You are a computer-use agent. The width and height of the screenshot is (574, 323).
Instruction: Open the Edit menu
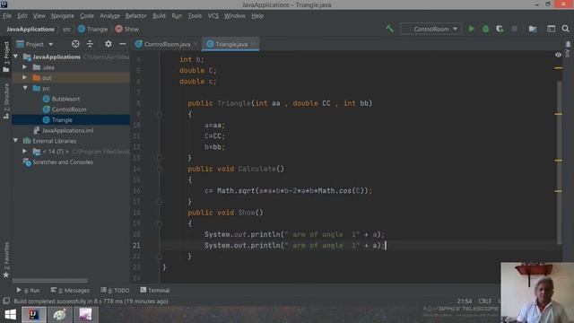[22, 16]
